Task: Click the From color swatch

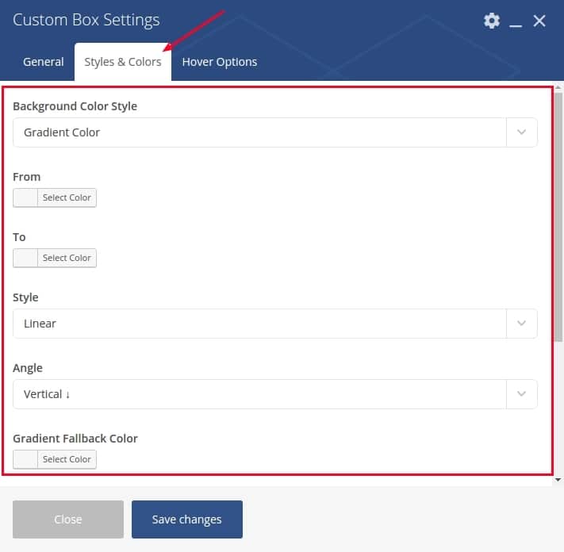Action: point(25,197)
